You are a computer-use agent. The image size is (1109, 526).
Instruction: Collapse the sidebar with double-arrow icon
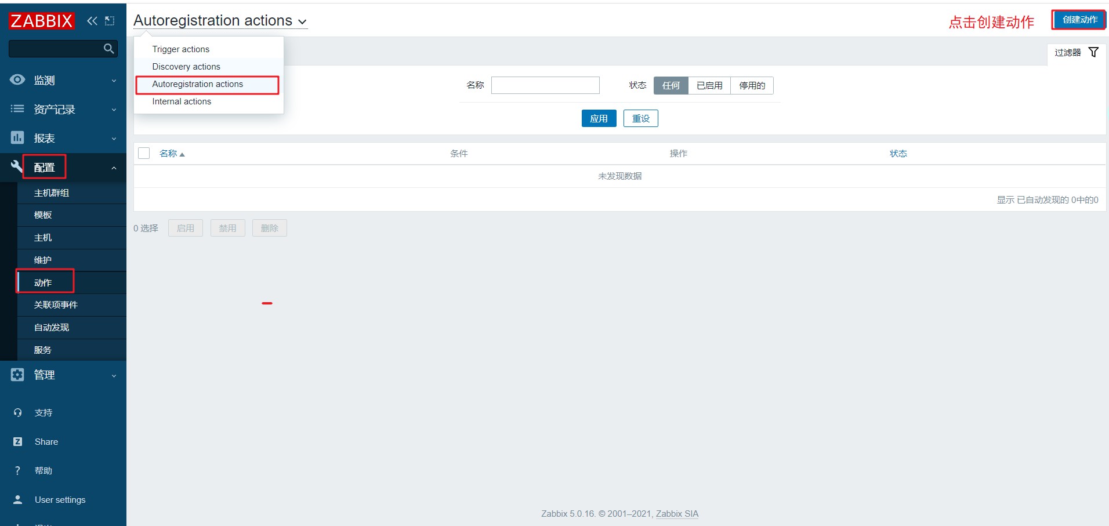tap(92, 21)
